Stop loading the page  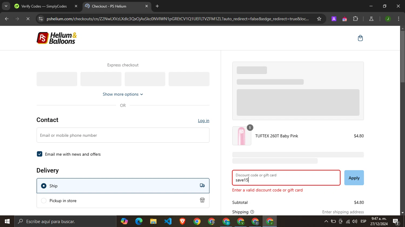pyautogui.click(x=28, y=19)
